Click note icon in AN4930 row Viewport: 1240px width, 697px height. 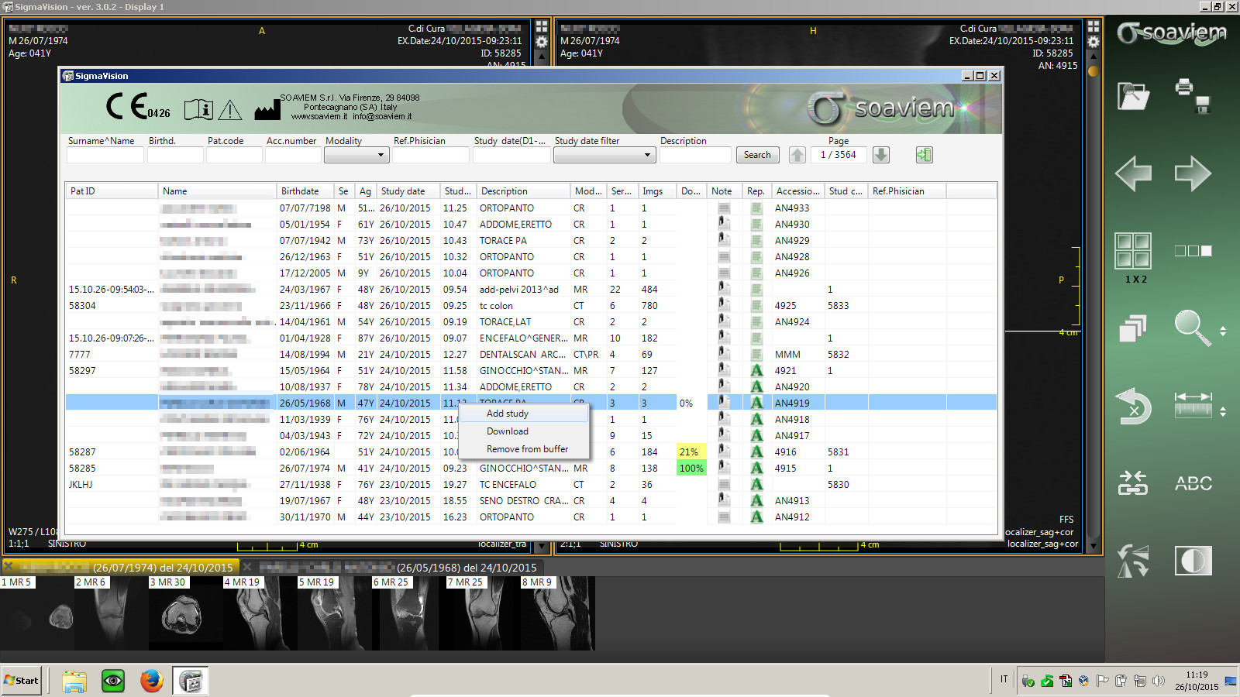coord(723,224)
